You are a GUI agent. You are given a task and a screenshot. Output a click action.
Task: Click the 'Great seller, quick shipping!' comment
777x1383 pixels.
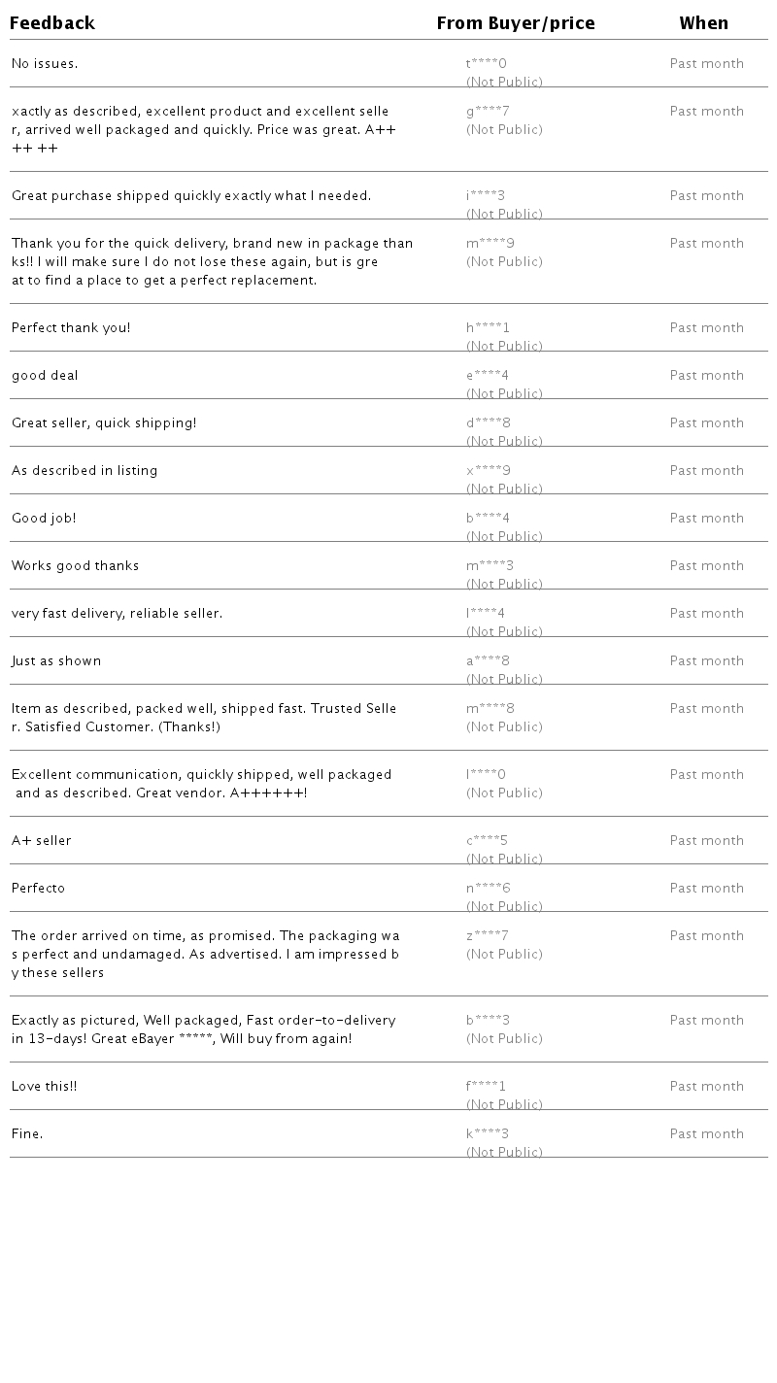tap(104, 423)
